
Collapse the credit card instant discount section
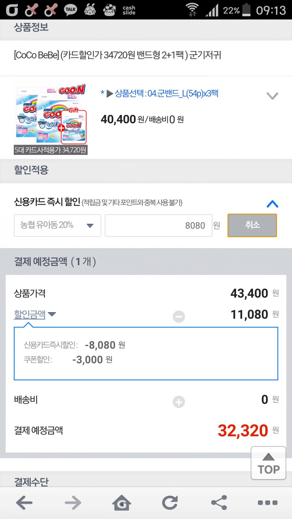tap(272, 204)
